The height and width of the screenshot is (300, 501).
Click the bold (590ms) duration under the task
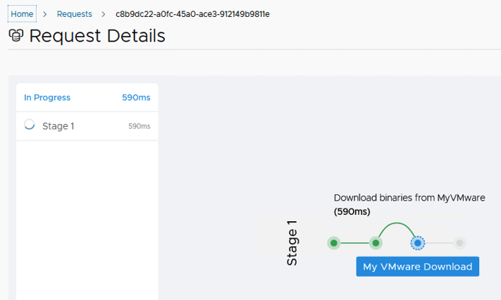pos(352,211)
